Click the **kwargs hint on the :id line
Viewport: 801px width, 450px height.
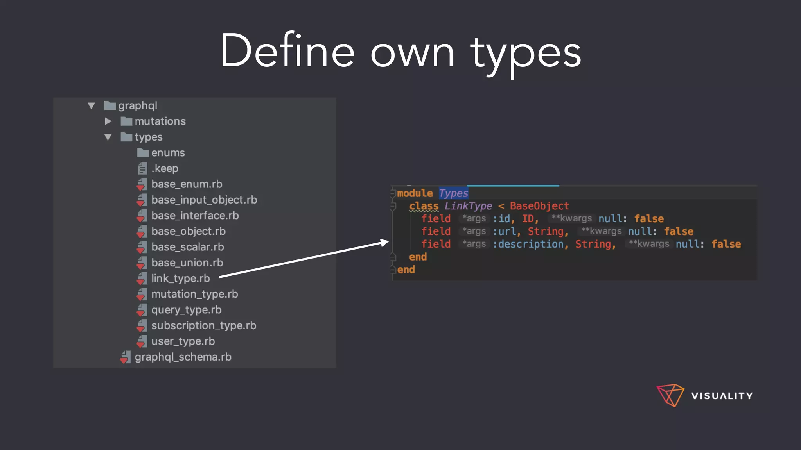pyautogui.click(x=572, y=219)
